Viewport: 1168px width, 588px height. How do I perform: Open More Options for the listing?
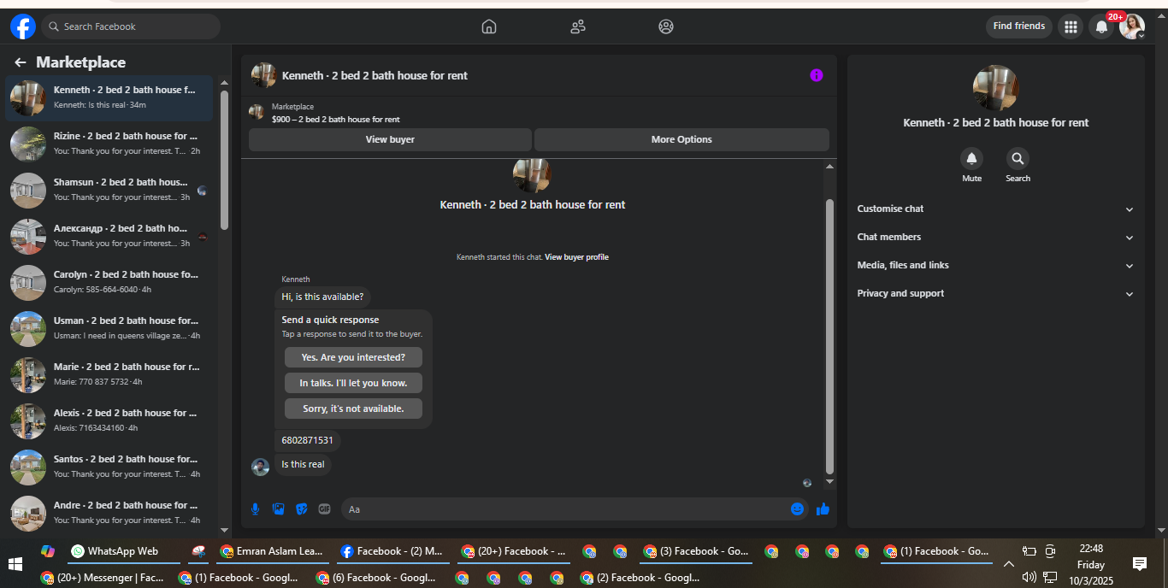coord(681,139)
